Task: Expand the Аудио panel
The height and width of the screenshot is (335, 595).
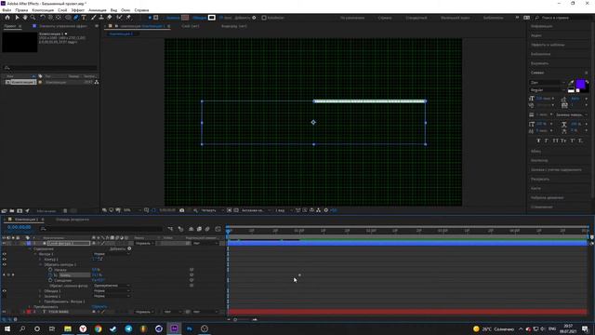Action: (x=536, y=35)
